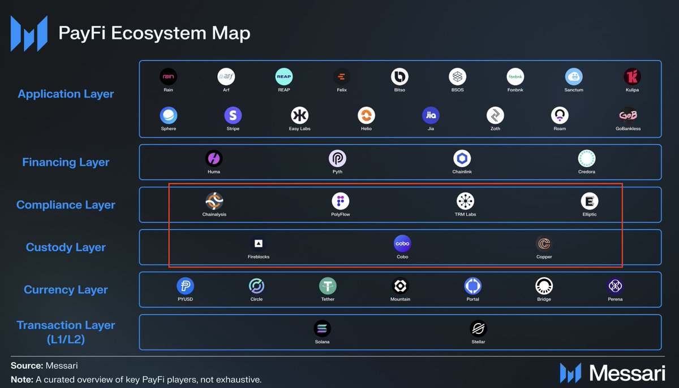Click the Stellar transaction layer icon
The height and width of the screenshot is (388, 679).
(x=478, y=328)
